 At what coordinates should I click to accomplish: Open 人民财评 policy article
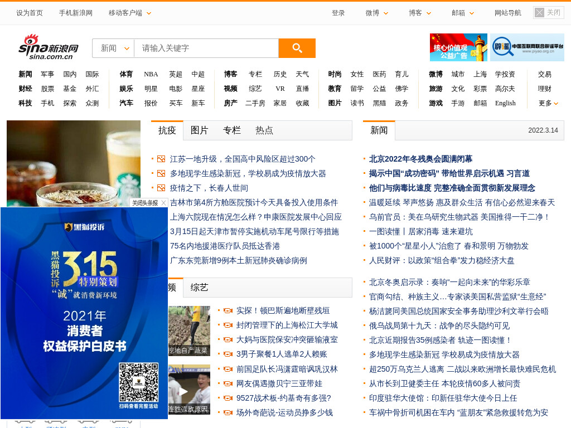pos(442,261)
